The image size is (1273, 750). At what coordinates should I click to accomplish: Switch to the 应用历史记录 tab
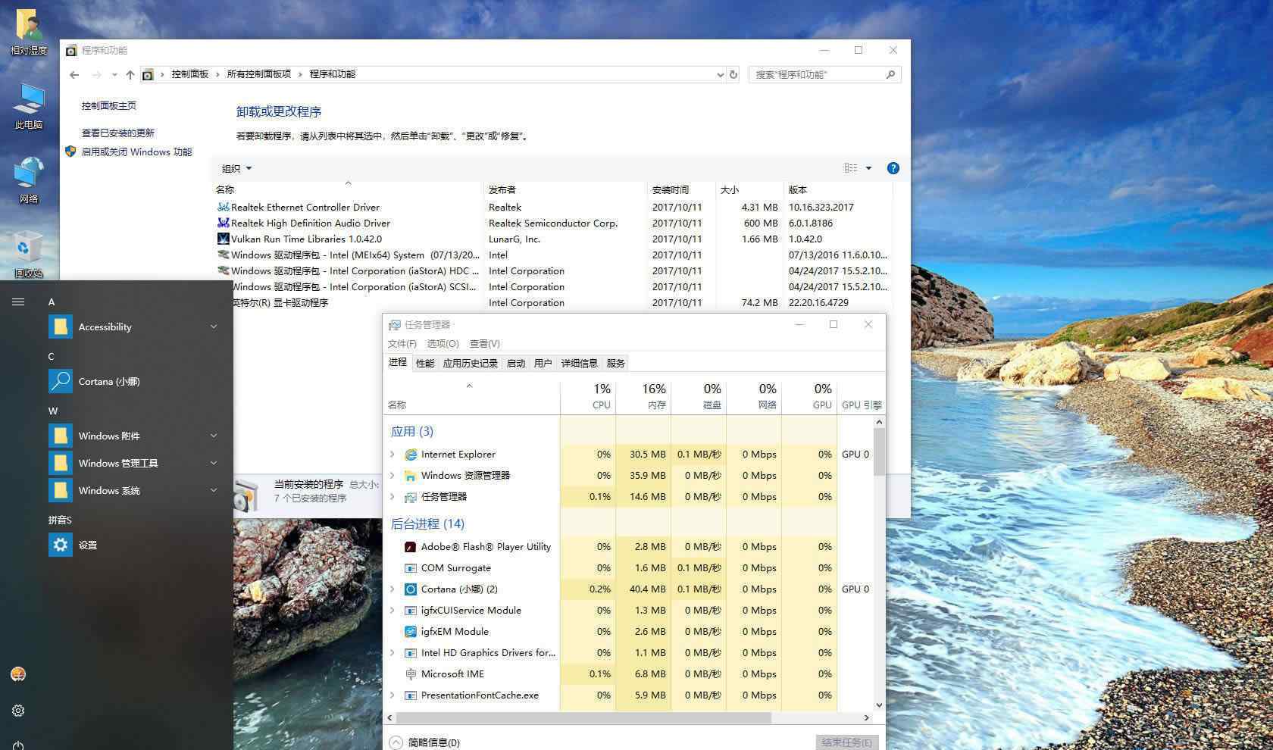coord(471,363)
